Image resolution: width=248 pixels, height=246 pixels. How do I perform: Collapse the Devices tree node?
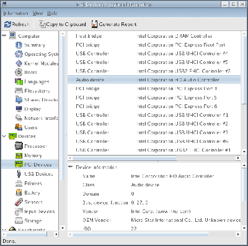tap(4, 136)
